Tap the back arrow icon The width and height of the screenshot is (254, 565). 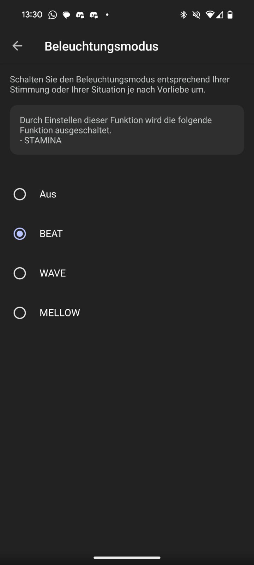pos(17,46)
